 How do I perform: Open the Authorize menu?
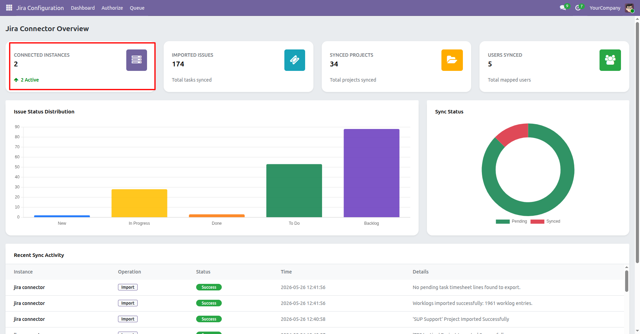pyautogui.click(x=112, y=8)
